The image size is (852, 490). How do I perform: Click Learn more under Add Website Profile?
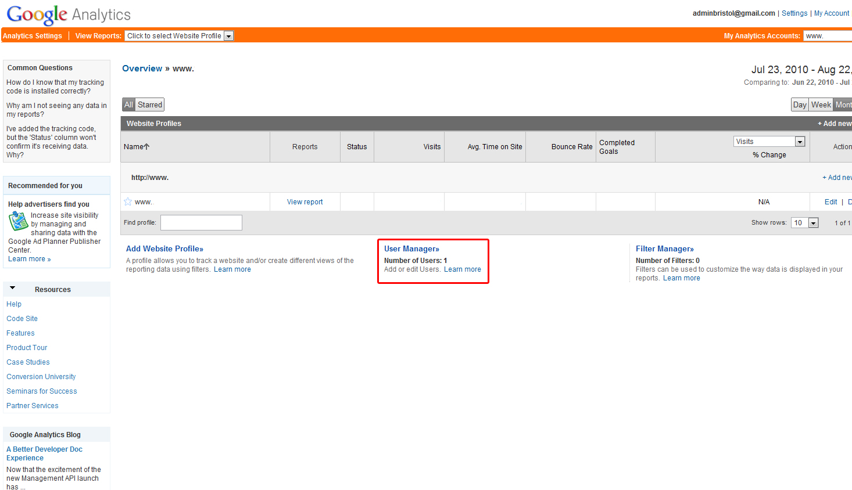point(232,269)
